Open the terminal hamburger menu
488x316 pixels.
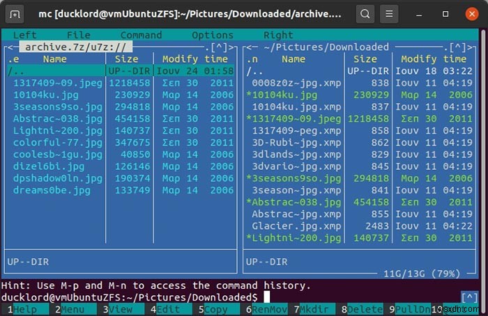click(389, 14)
